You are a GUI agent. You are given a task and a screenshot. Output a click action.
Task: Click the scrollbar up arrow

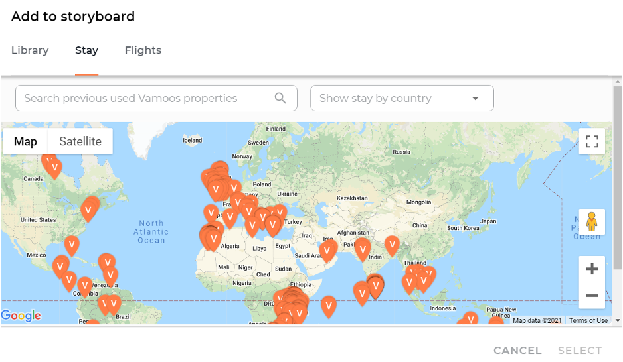618,82
